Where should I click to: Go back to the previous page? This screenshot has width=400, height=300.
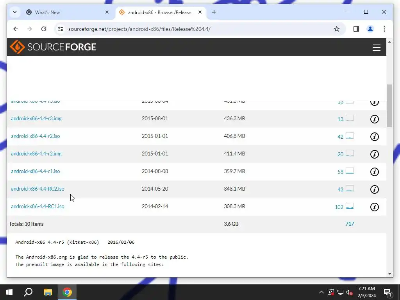(16, 29)
